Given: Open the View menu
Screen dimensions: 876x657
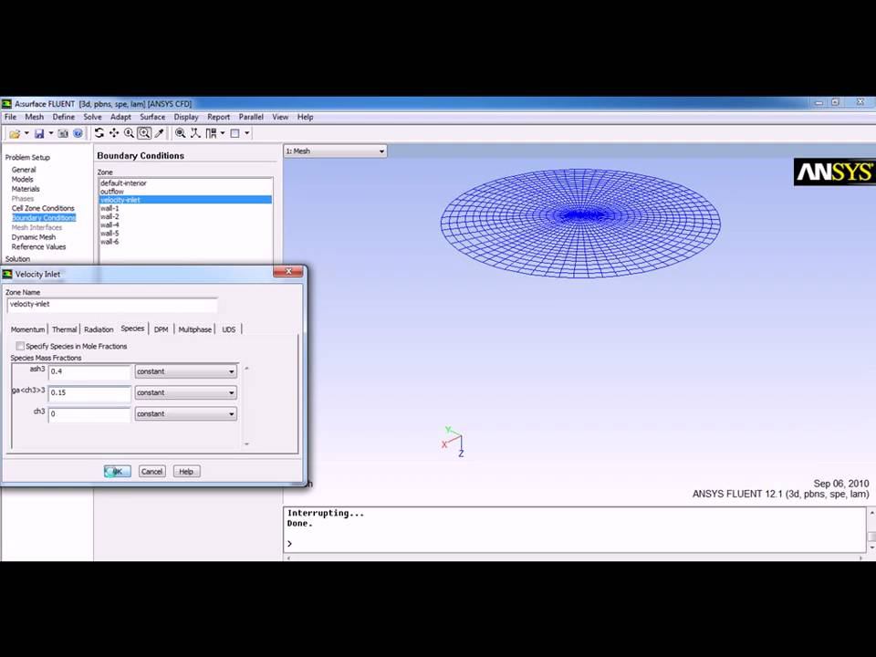Looking at the screenshot, I should click(x=280, y=117).
